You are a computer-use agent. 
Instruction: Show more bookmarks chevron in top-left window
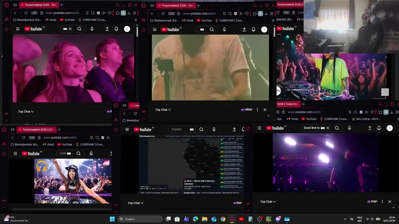[136, 20]
